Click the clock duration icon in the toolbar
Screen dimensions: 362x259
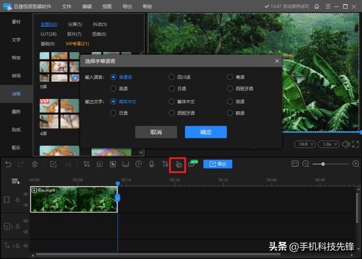coord(139,164)
